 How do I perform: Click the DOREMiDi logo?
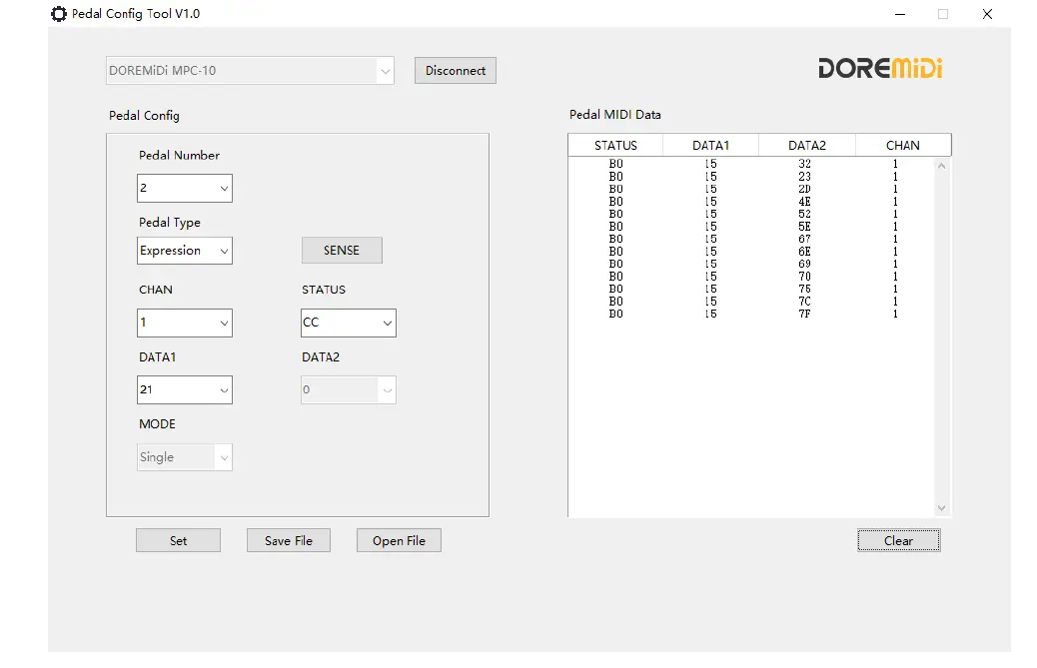[880, 68]
